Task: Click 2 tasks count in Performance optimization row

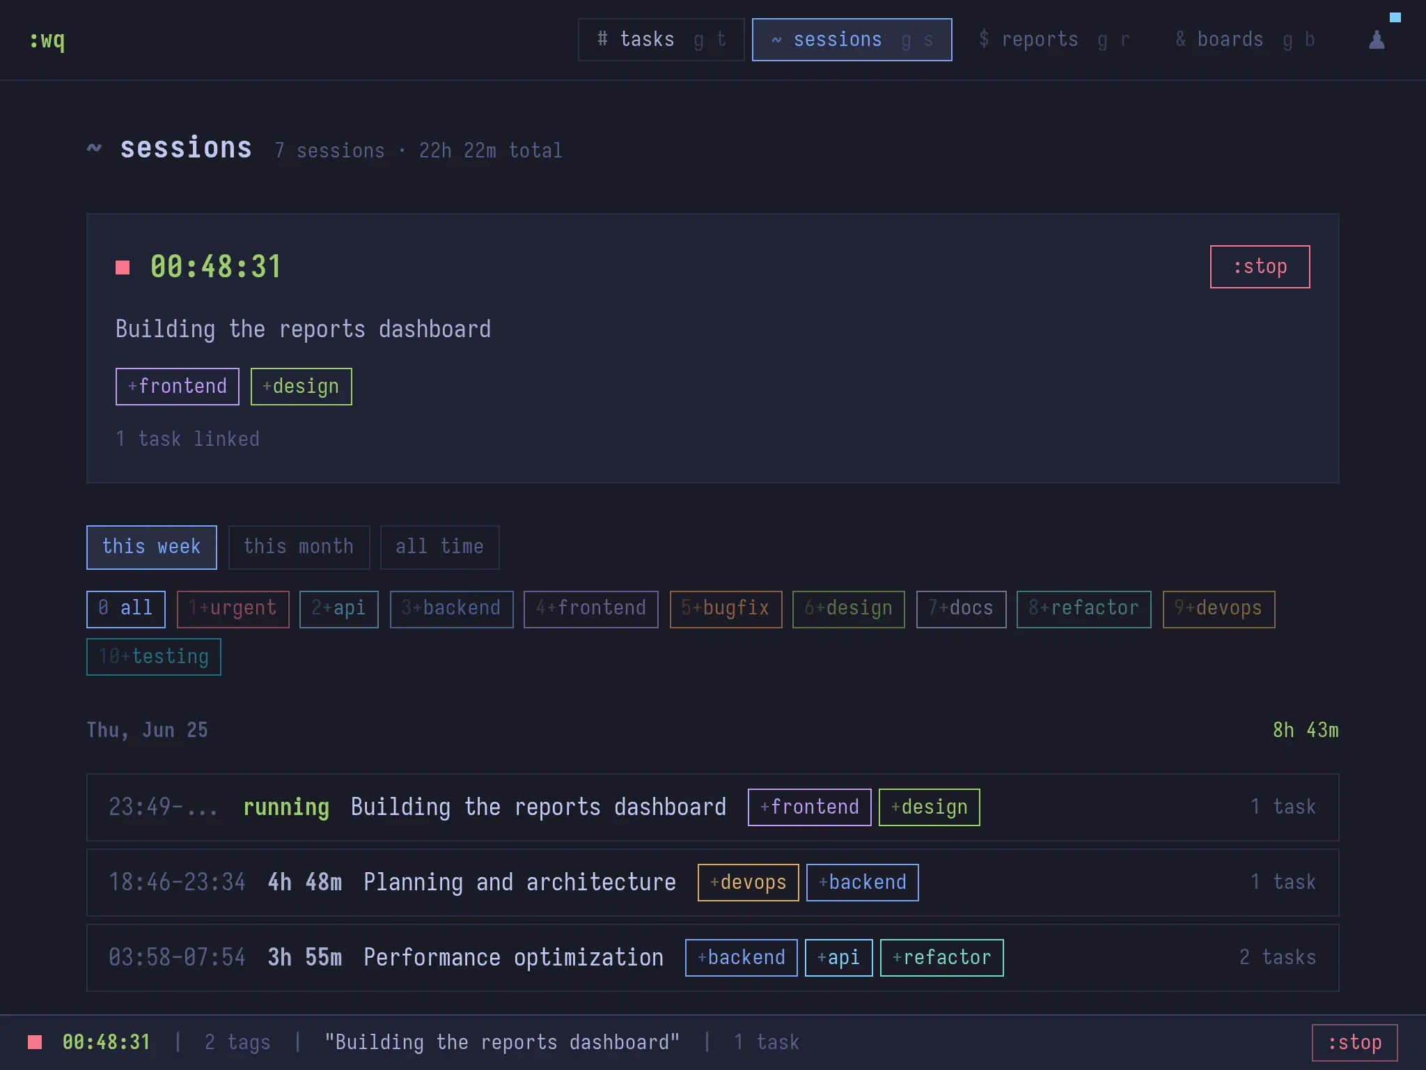Action: tap(1278, 958)
